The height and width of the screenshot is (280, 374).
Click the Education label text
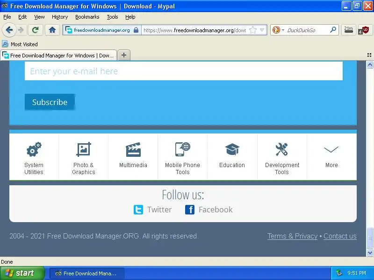click(x=232, y=165)
